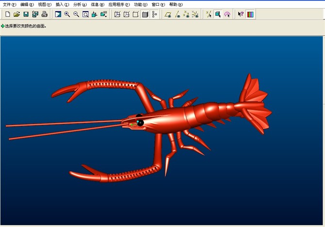The height and width of the screenshot is (227, 325).
Task: Click the Print icon
Action: pyautogui.click(x=44, y=15)
